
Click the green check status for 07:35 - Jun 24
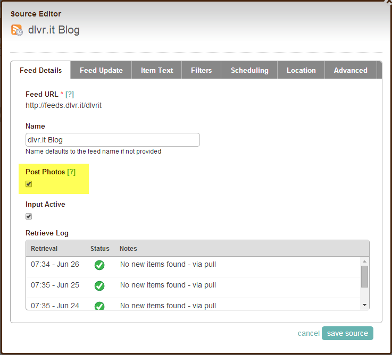(99, 306)
